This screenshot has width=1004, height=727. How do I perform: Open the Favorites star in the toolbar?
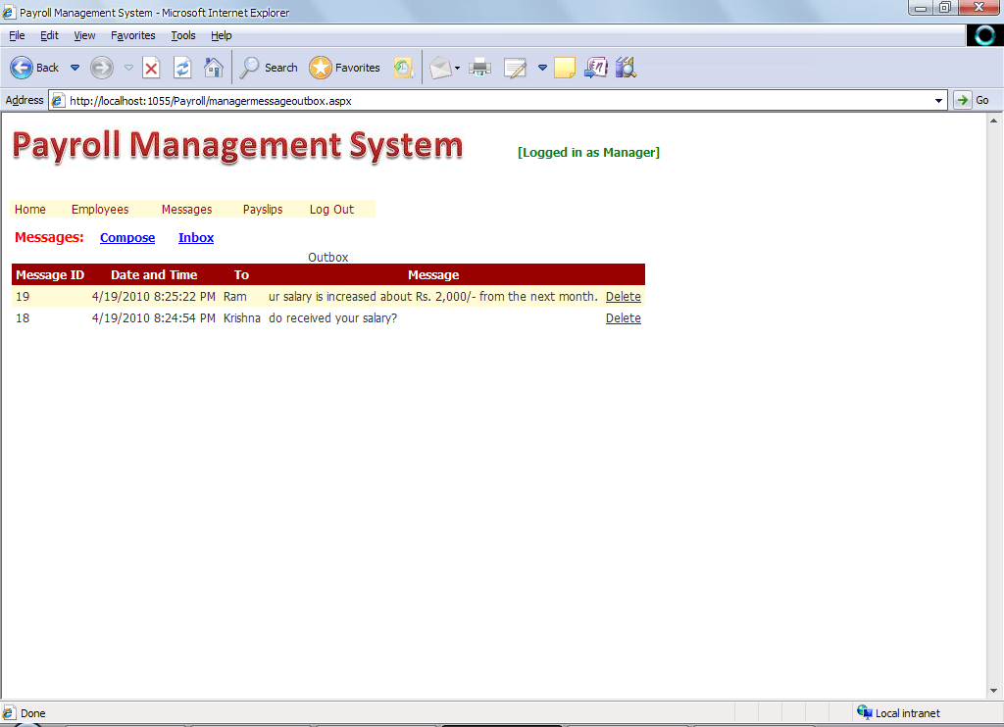344,68
